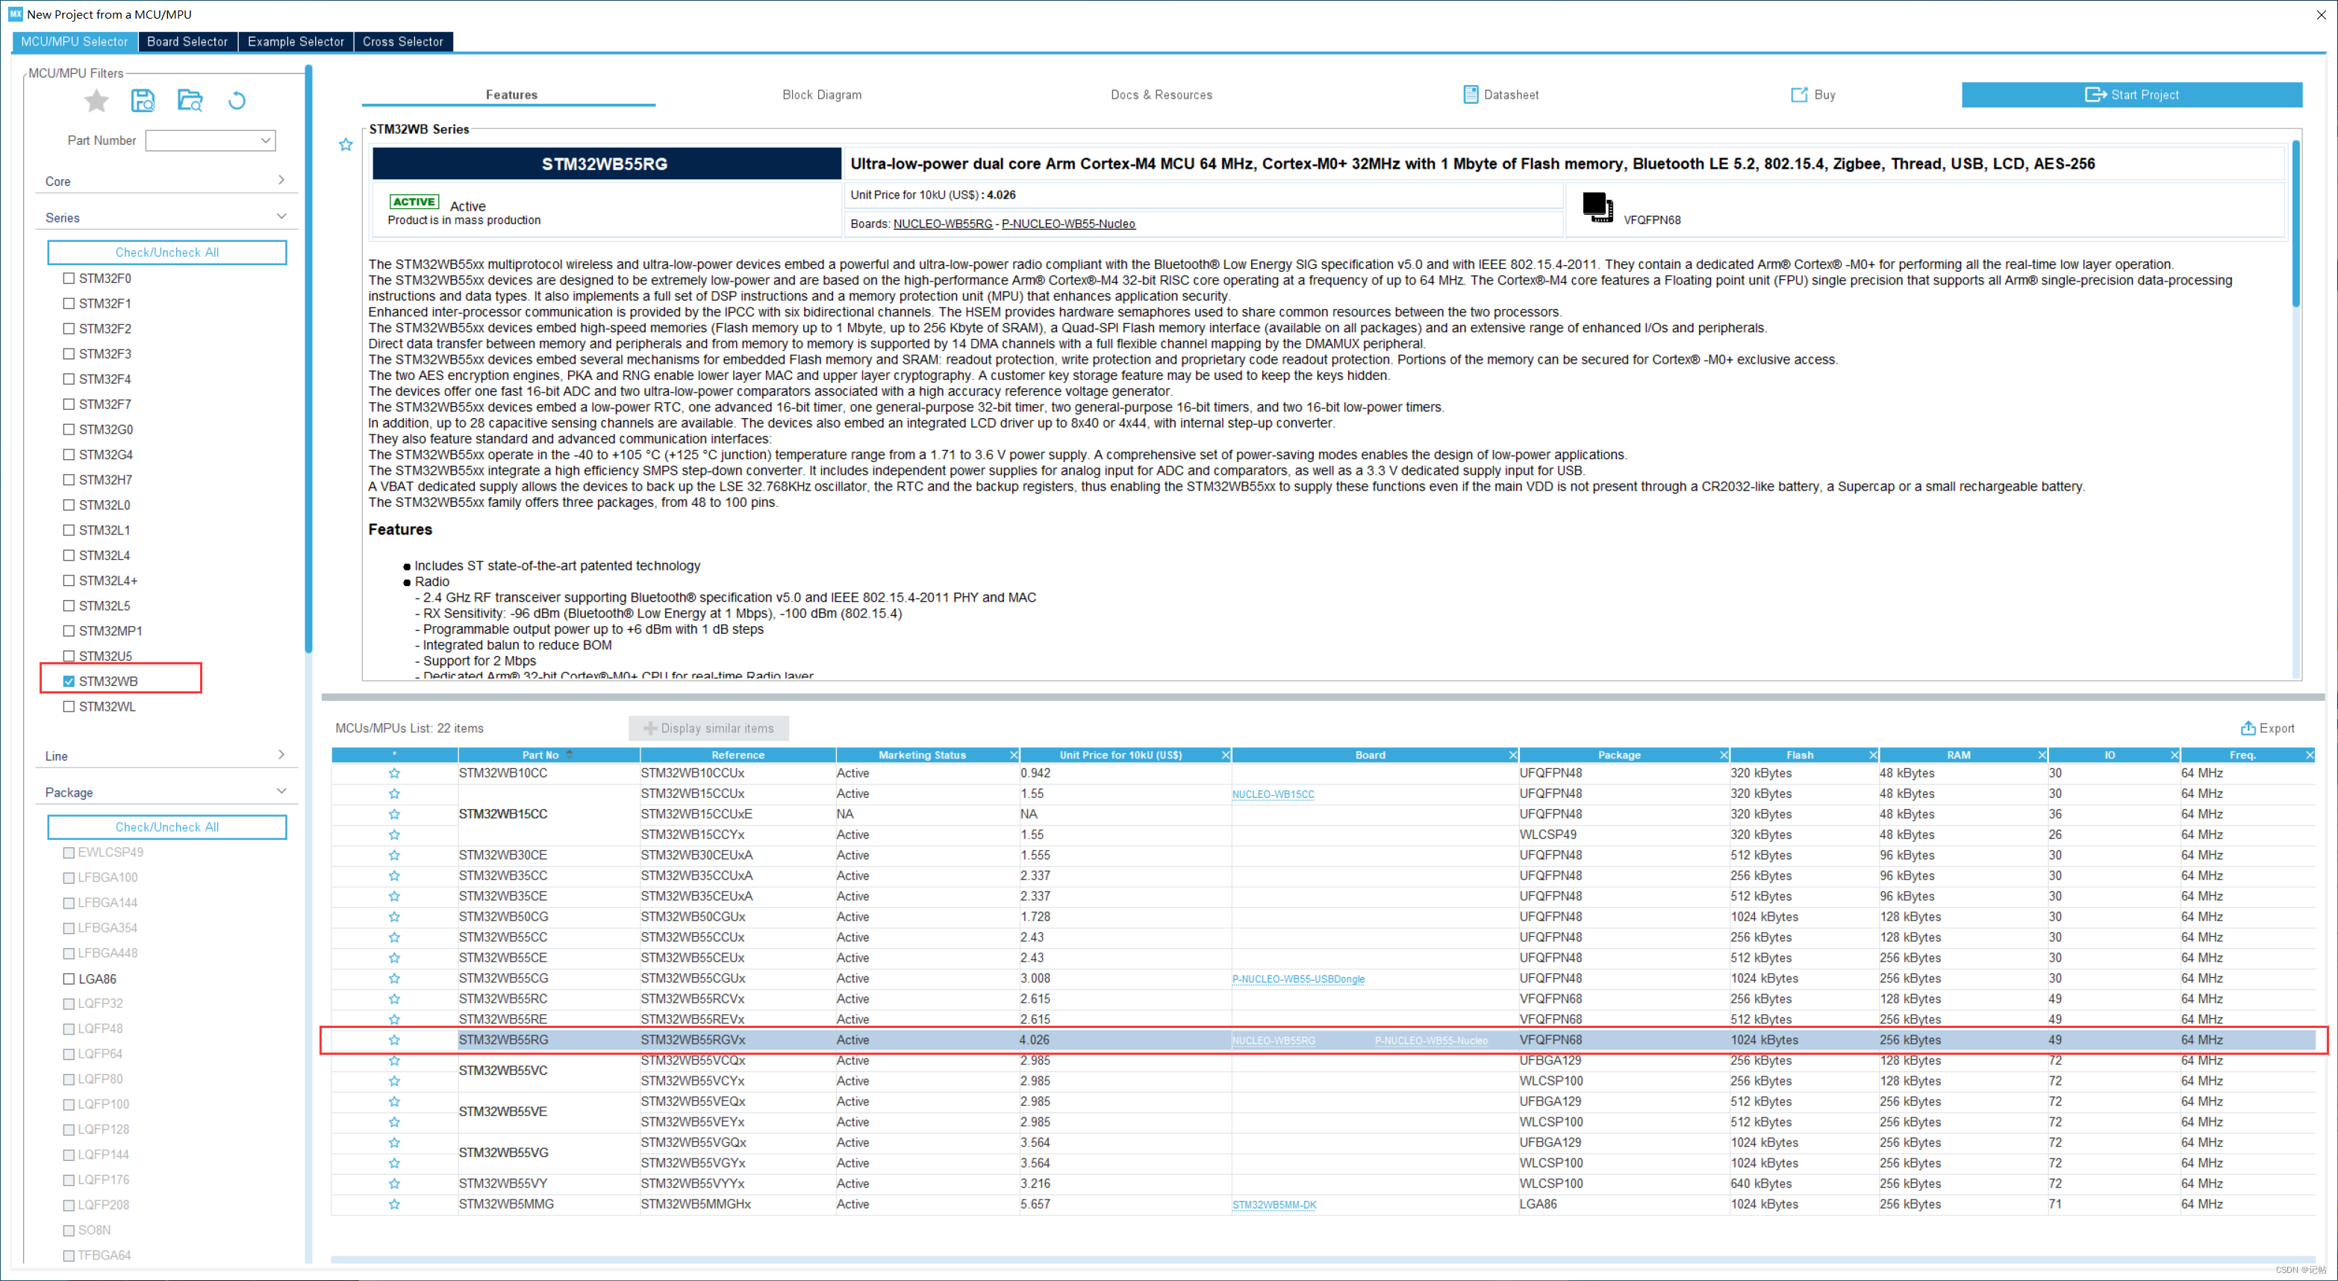Uncheck the STM32WB series checkbox
The image size is (2338, 1281).
coord(69,681)
